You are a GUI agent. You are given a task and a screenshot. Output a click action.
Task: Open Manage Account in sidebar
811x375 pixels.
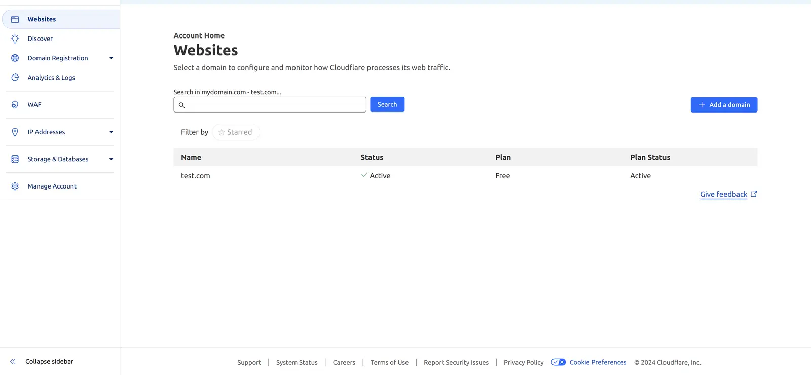[60, 186]
